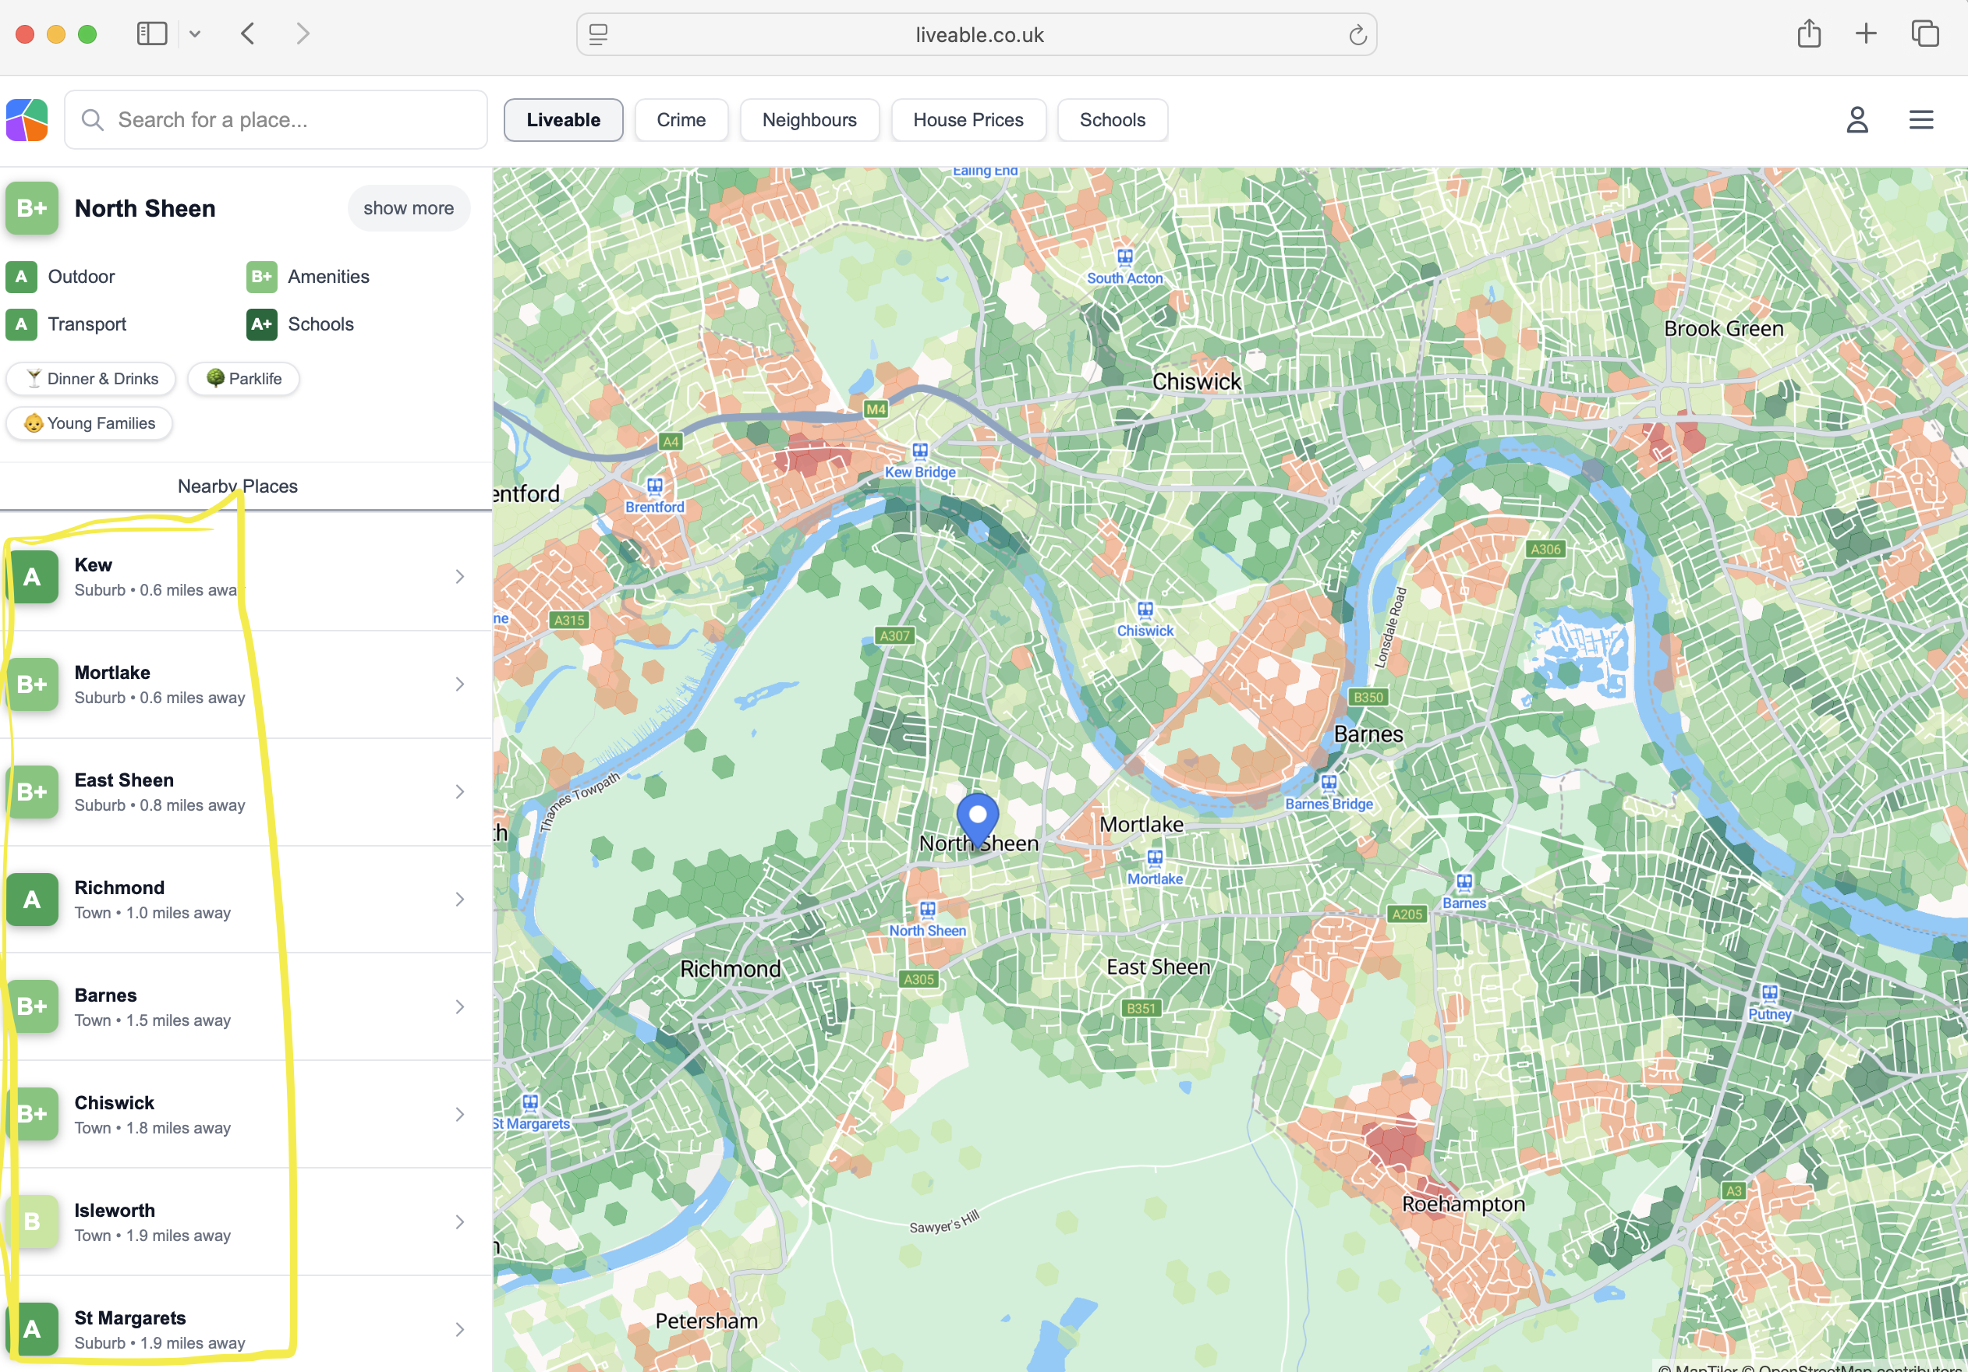Open a new browser tab with the plus icon

(x=1866, y=34)
